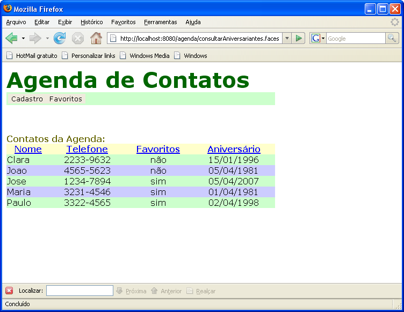The image size is (404, 312).
Task: Open the Arquivo menu
Action: 16,22
